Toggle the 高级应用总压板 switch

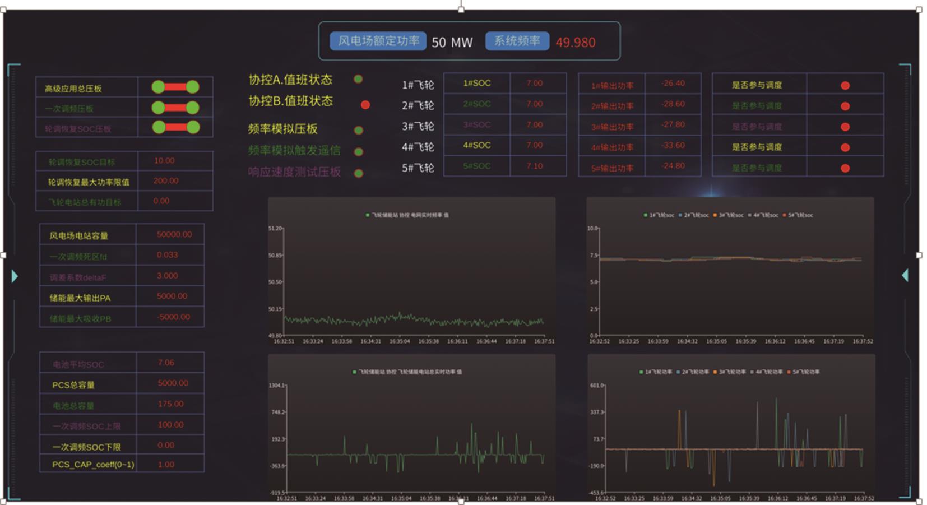[x=175, y=87]
